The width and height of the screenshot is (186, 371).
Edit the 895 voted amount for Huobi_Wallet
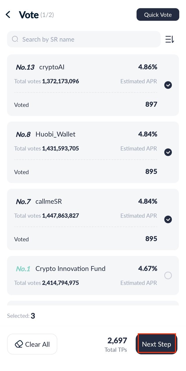click(x=151, y=172)
